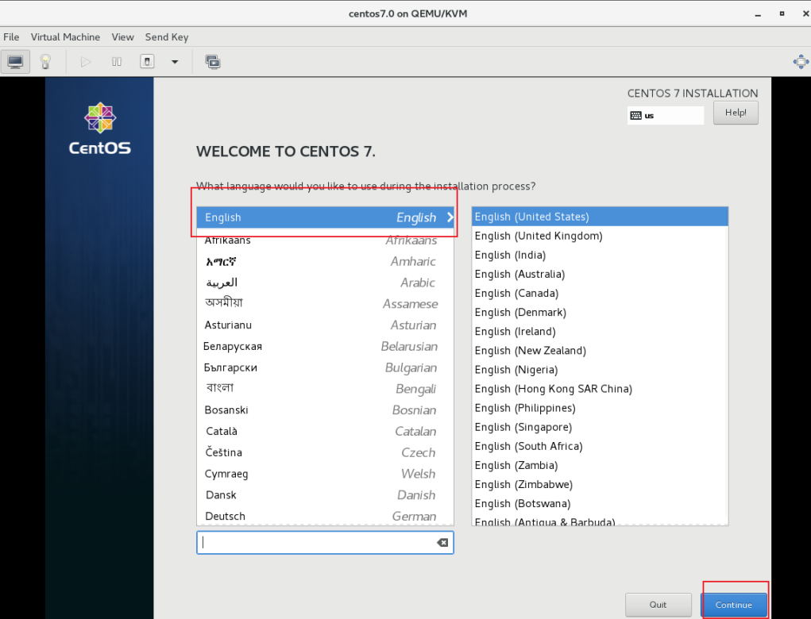Viewport: 811px width, 619px height.
Task: Click the Shut down VM icon
Action: pyautogui.click(x=148, y=62)
